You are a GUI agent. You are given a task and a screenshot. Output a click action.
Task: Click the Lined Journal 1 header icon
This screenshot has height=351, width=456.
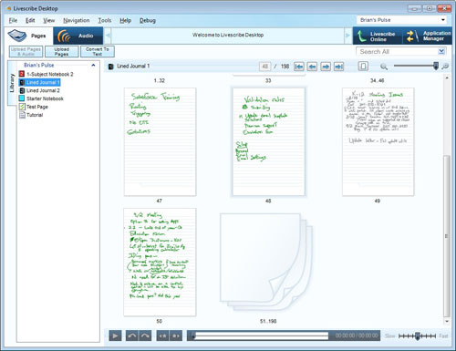111,67
